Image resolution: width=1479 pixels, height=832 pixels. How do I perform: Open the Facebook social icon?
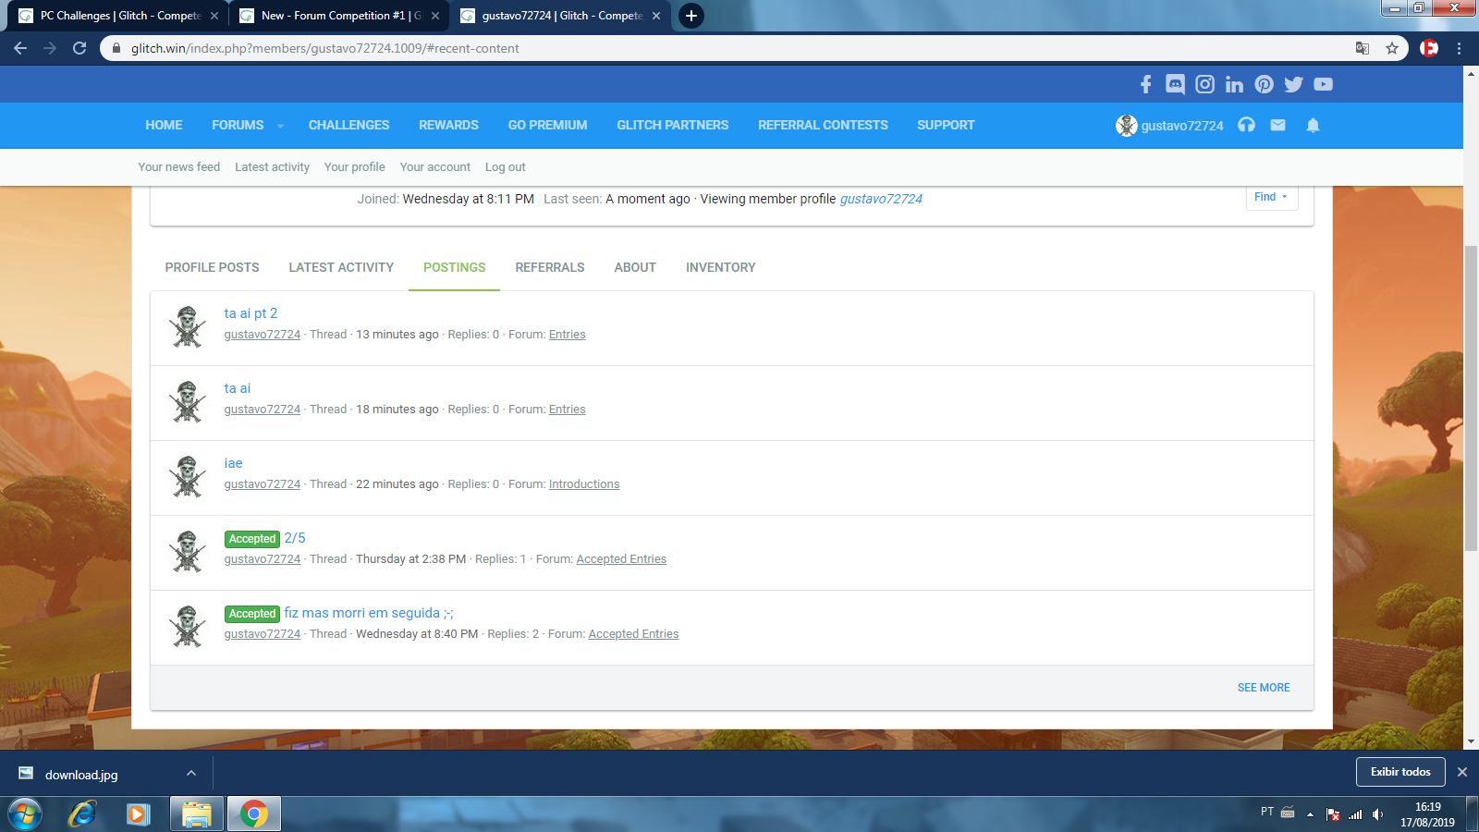pos(1145,84)
